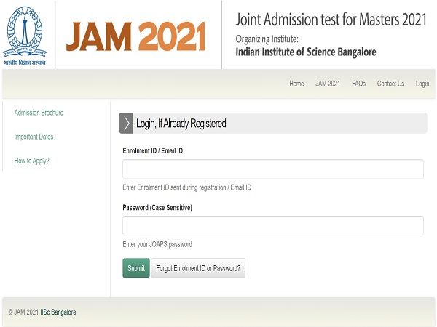Select Contact Us in the navigation bar
The image size is (437, 327).
[x=390, y=84]
